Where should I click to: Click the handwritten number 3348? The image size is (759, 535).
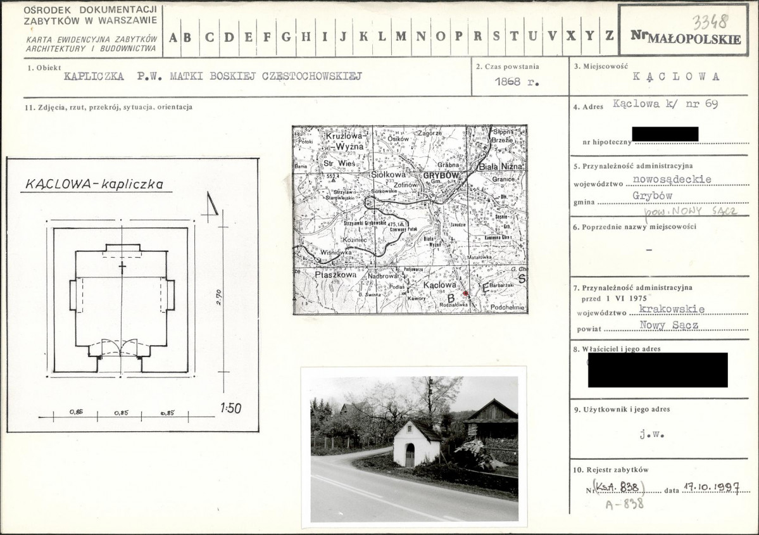pos(710,22)
